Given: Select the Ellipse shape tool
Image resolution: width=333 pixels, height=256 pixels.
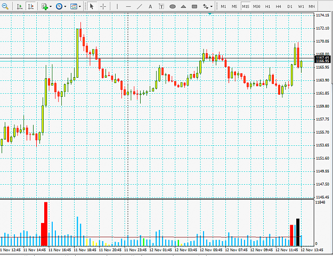Looking at the screenshot, I should 173,6.
